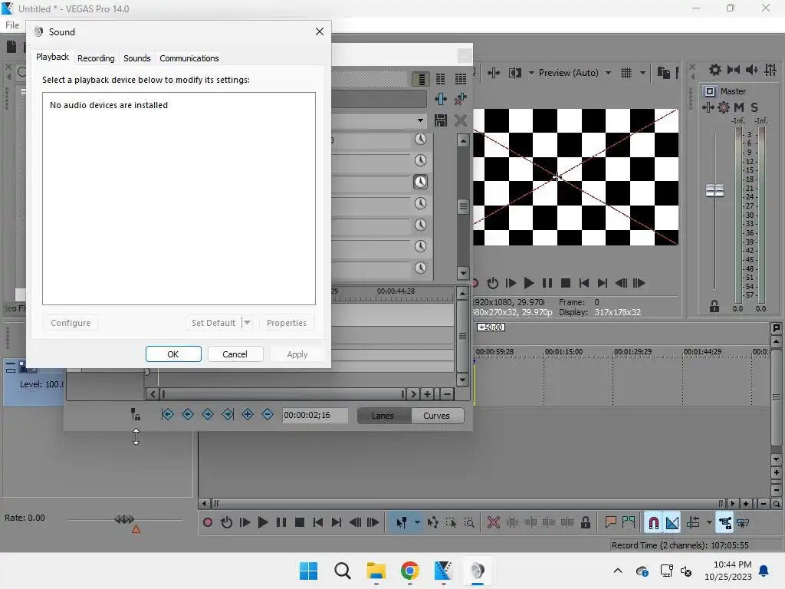Select the Envelope Edit tool
The width and height of the screenshot is (785, 589).
pos(433,523)
